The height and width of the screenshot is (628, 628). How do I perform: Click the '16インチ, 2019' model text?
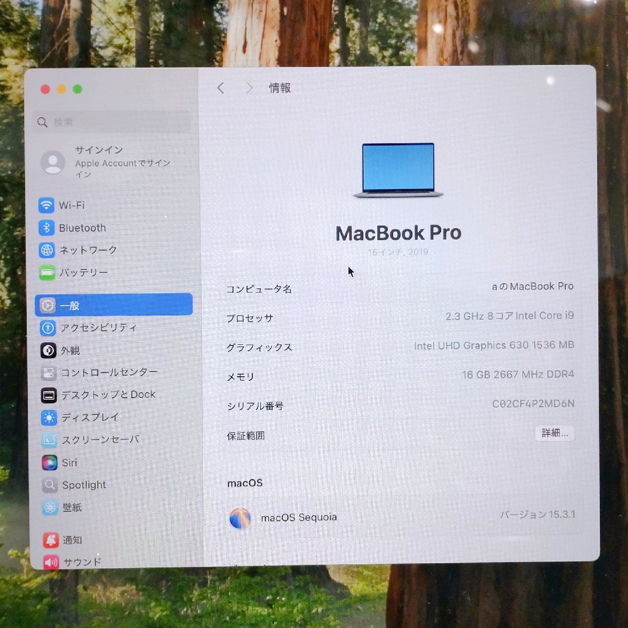coord(398,252)
